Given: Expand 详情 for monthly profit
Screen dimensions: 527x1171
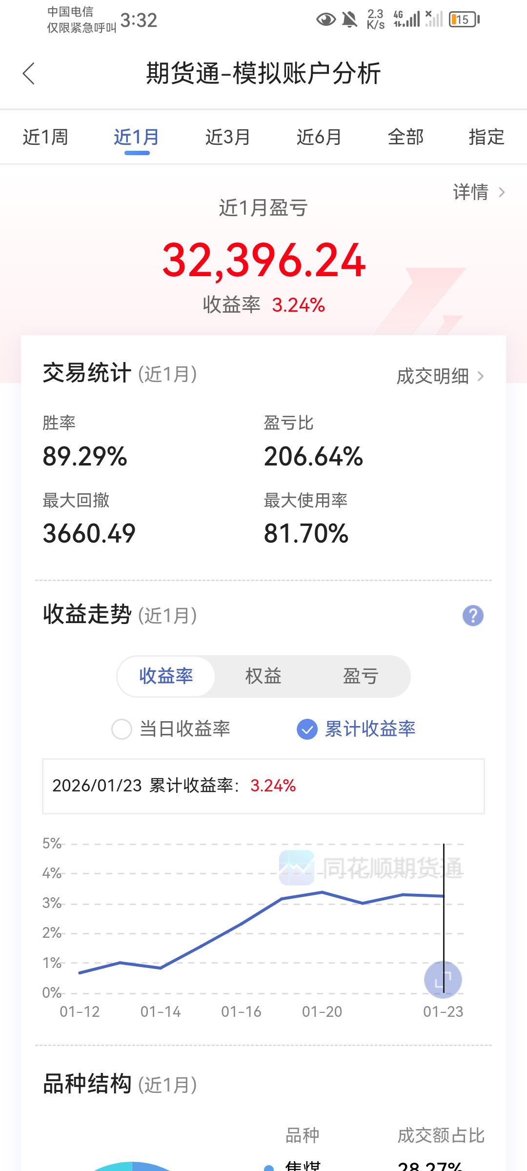Looking at the screenshot, I should pos(478,192).
